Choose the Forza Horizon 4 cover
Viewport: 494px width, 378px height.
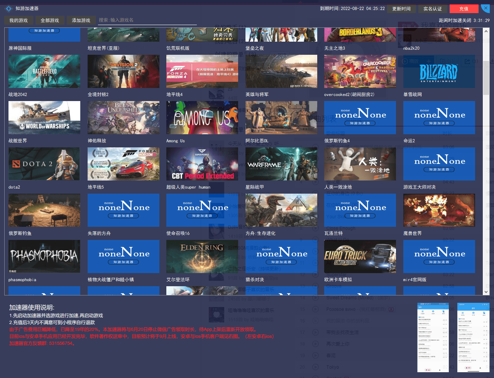(202, 71)
